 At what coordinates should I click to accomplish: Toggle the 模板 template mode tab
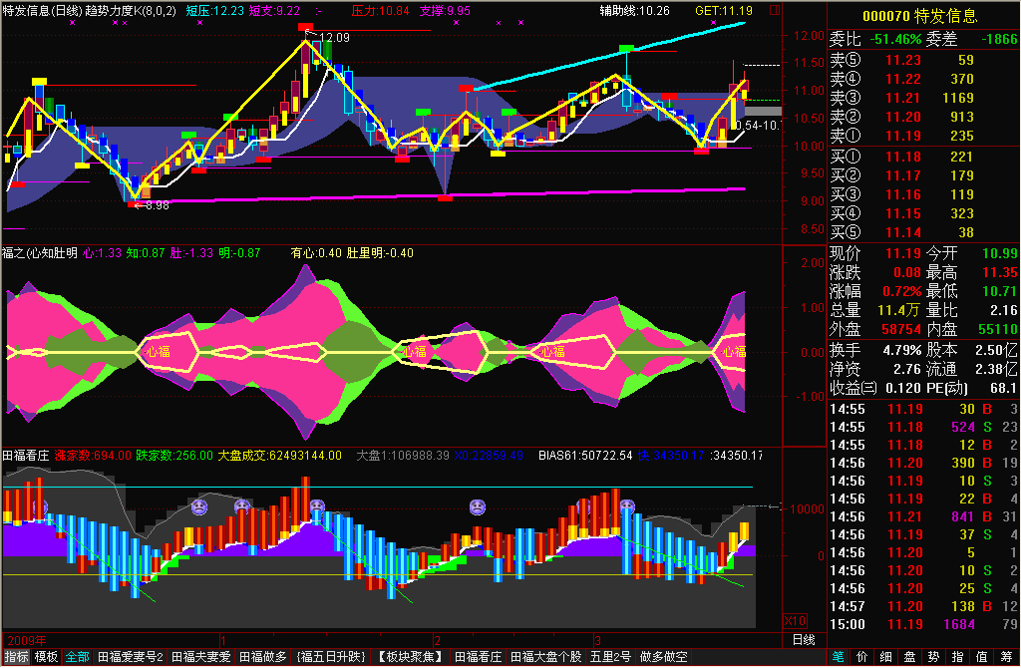(x=47, y=658)
